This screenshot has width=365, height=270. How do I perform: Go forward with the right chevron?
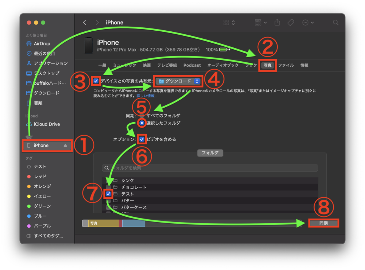pos(97,22)
